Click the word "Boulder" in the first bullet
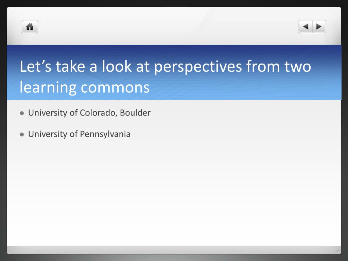Image resolution: width=348 pixels, height=261 pixels. tap(135, 113)
